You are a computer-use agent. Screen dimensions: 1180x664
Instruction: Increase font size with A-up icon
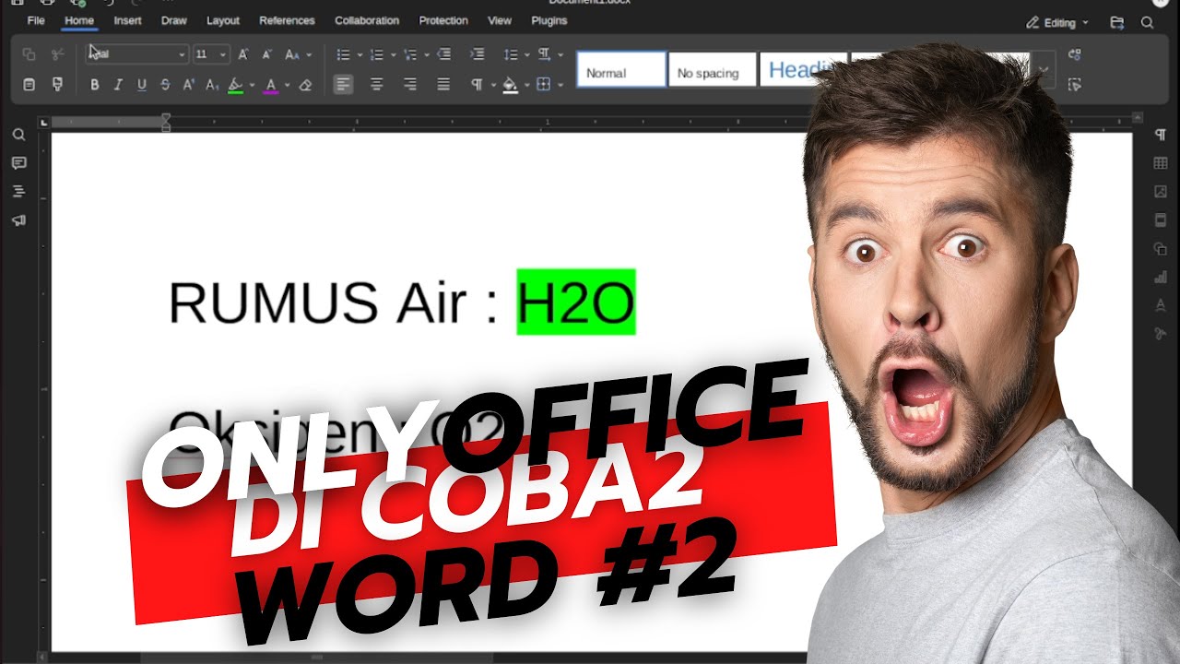(x=243, y=54)
